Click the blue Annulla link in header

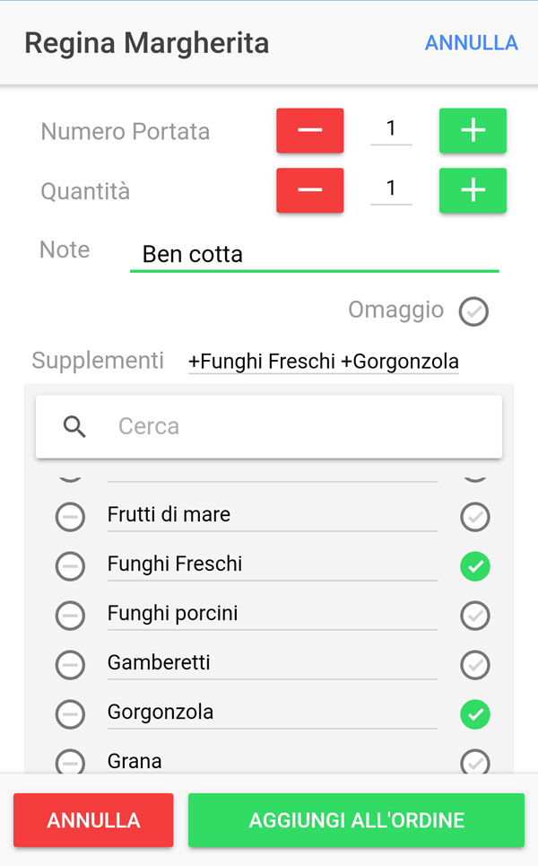click(x=471, y=43)
